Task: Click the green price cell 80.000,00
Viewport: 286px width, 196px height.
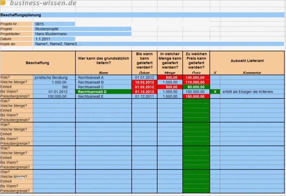Action: (x=196, y=87)
